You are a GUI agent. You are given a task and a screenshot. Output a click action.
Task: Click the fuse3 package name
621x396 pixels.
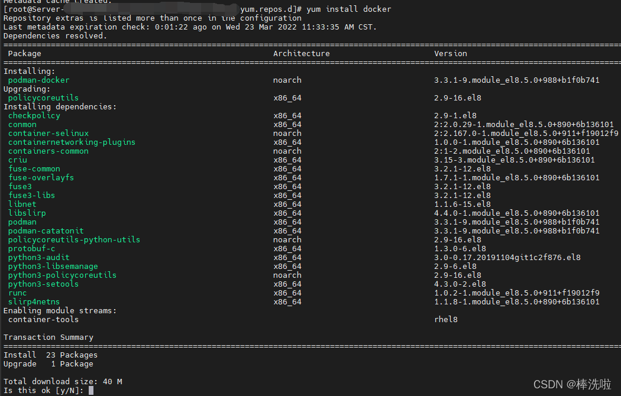pyautogui.click(x=20, y=186)
